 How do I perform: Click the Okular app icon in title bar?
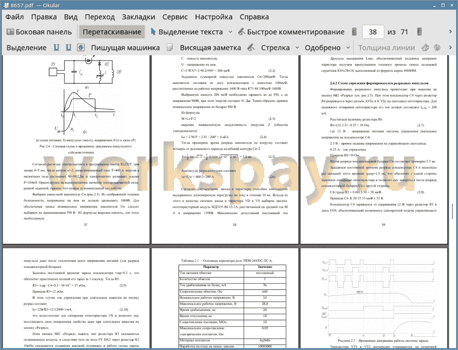(x=5, y=5)
